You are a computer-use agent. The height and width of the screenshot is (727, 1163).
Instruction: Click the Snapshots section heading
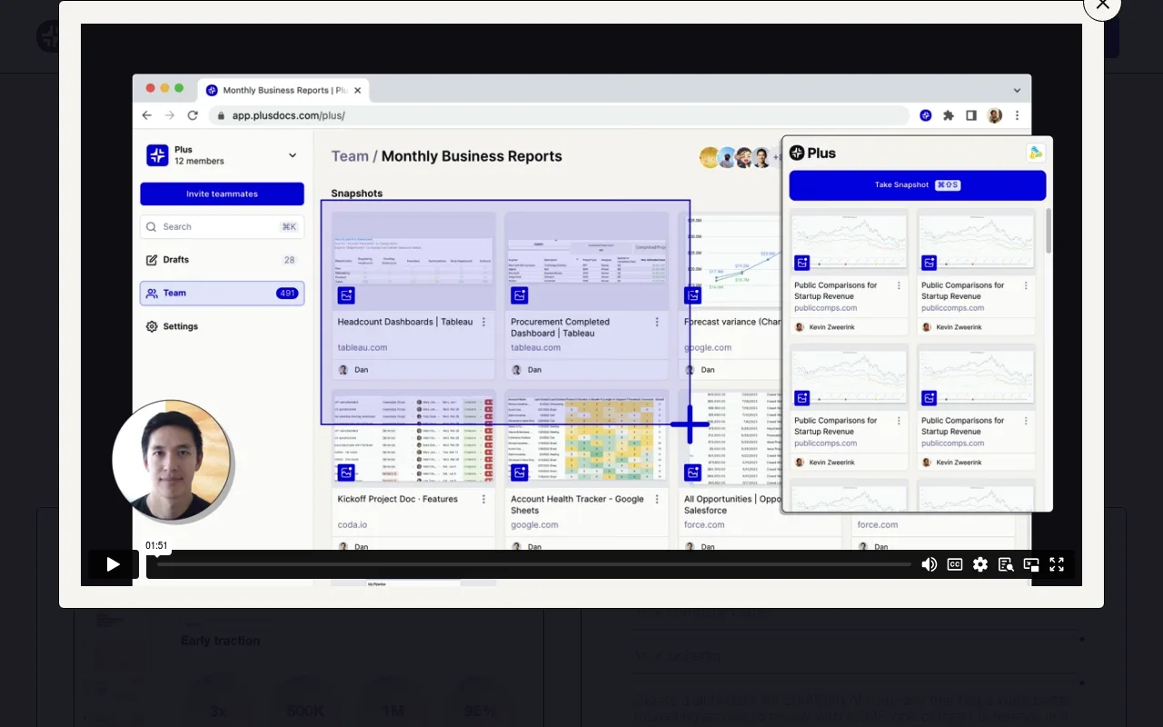point(357,194)
